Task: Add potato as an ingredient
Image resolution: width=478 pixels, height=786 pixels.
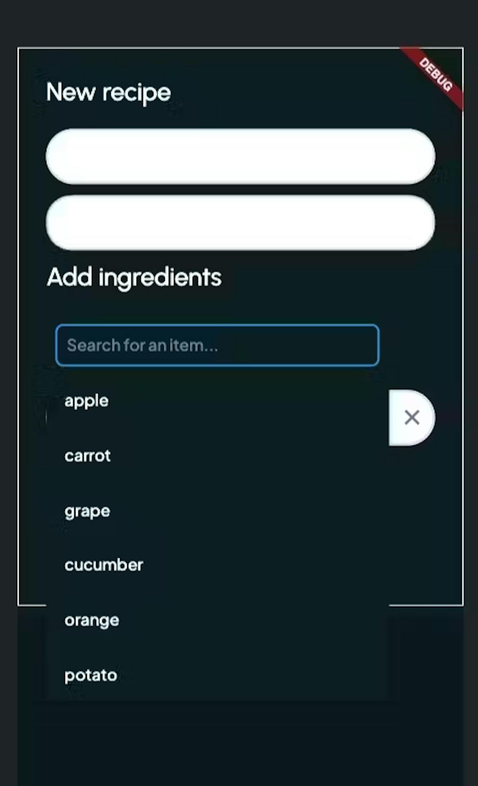Action: [91, 675]
